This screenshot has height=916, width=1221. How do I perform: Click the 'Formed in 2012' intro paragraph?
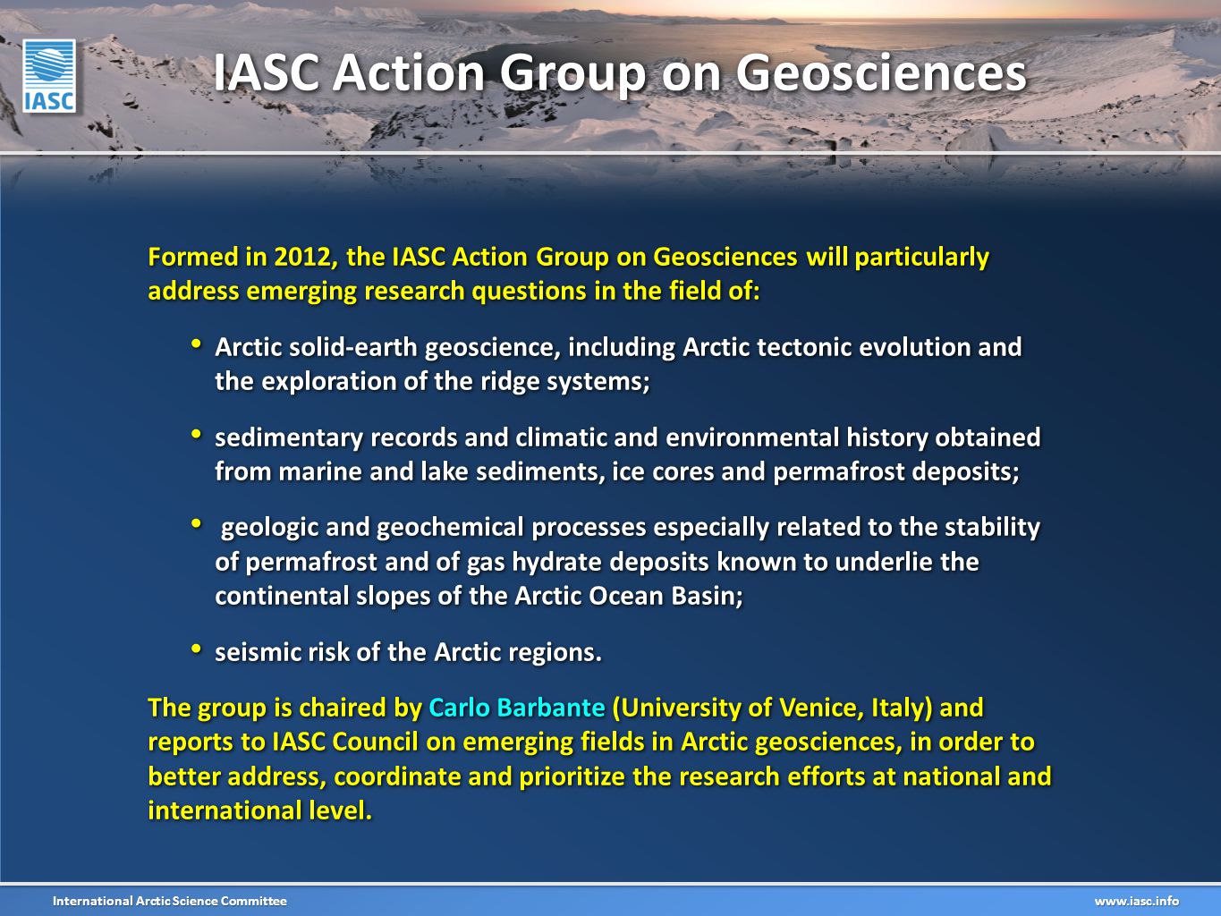tap(569, 274)
